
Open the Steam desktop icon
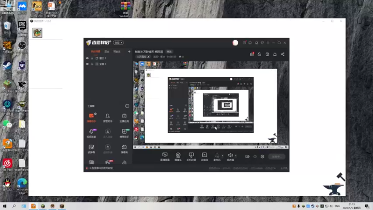coord(7,66)
